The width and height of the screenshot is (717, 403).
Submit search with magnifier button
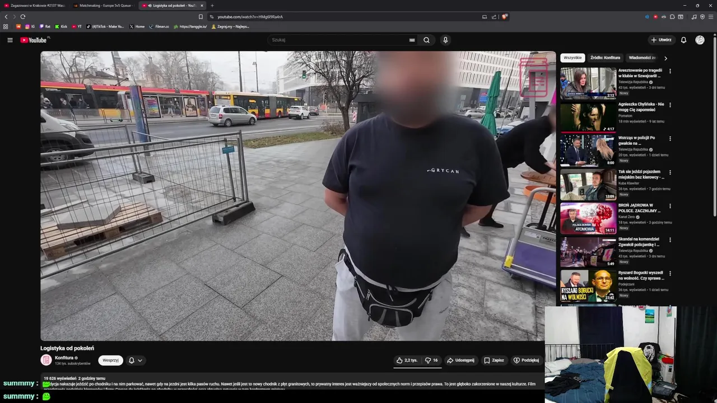pos(426,40)
